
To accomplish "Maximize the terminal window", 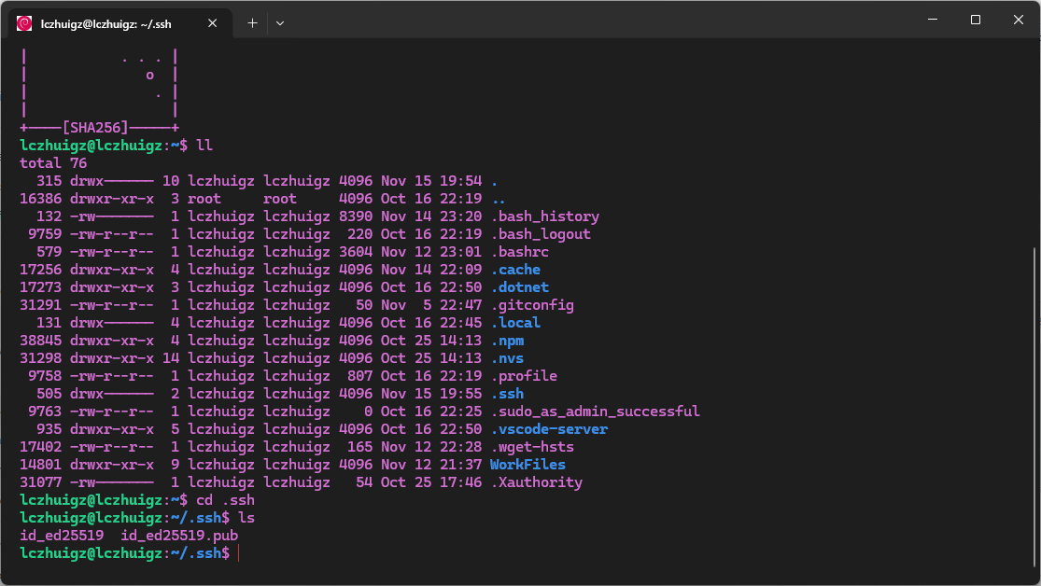I will coord(975,20).
